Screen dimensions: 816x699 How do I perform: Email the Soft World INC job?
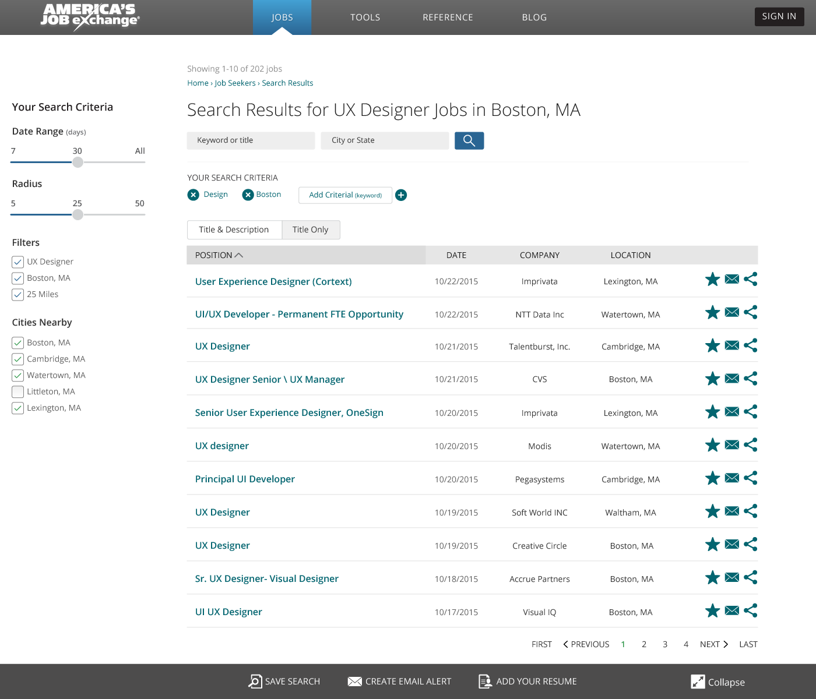click(x=732, y=512)
